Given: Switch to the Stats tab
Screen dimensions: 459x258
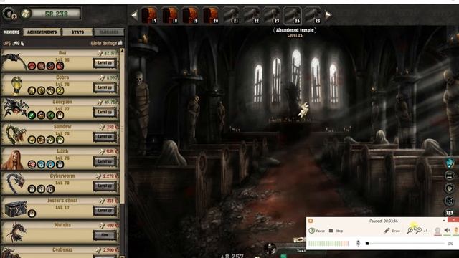Looking at the screenshot, I should click(x=77, y=32).
